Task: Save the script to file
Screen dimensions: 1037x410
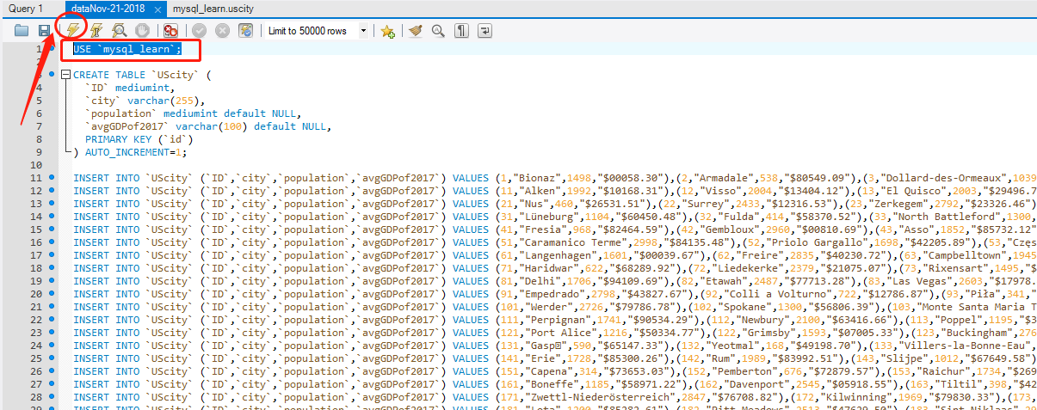Action: (44, 31)
